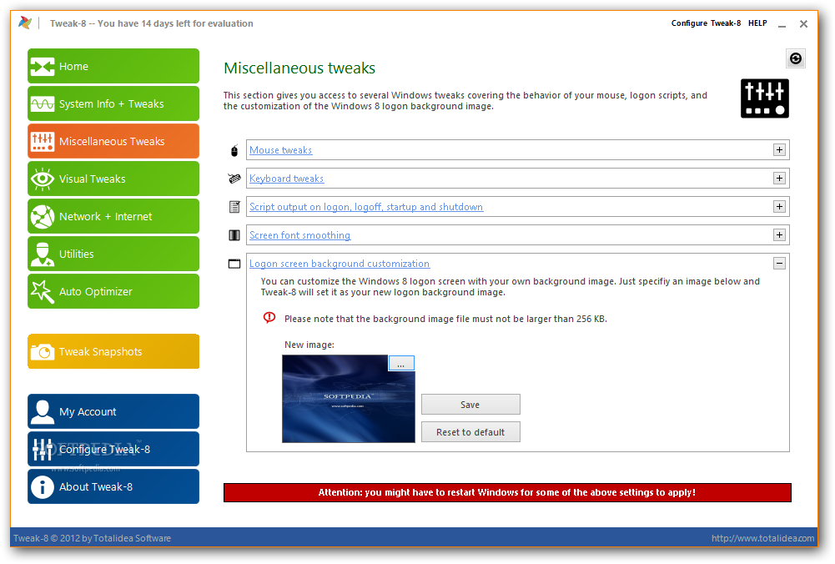Open HELP in the title bar
The image size is (835, 564).
(x=757, y=23)
